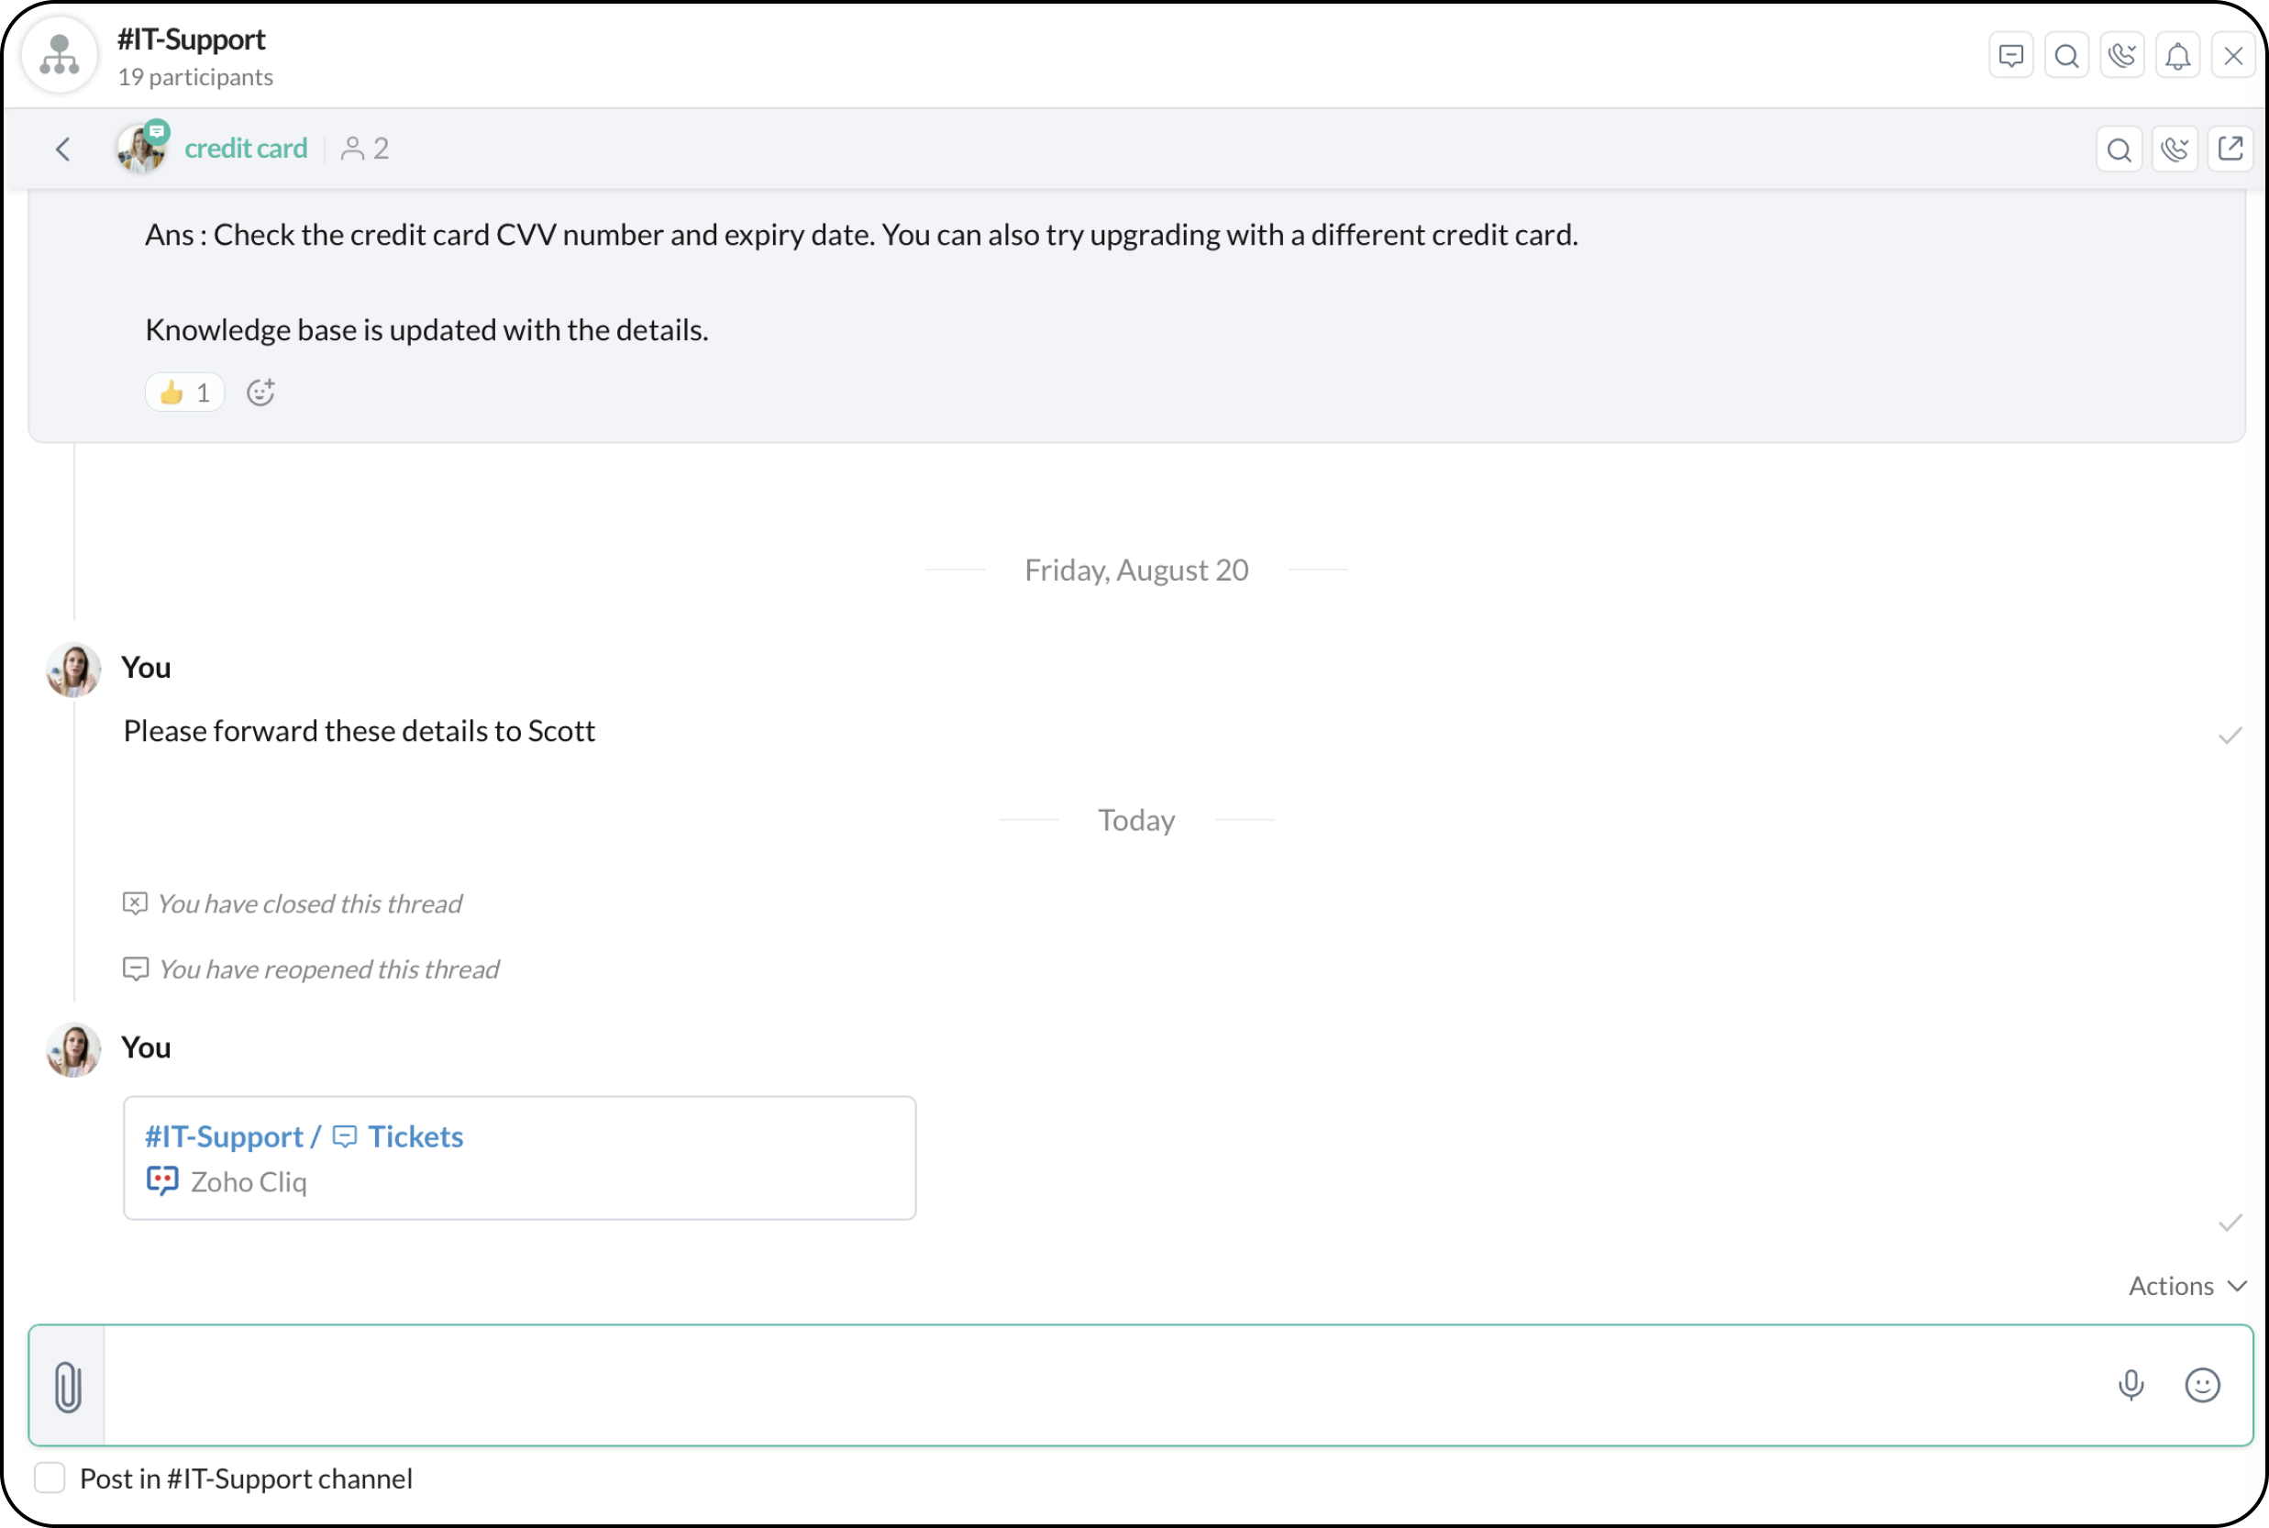Open thread in a new window

coord(2230,149)
